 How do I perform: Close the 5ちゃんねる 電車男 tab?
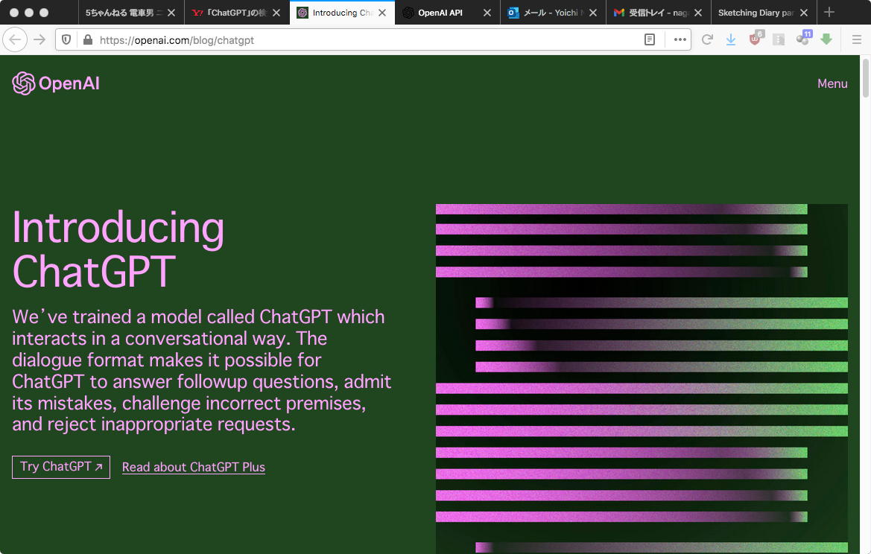point(171,13)
